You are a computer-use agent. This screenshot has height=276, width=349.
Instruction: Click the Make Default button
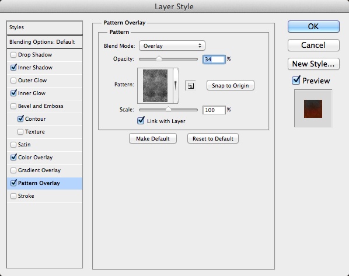tap(153, 138)
